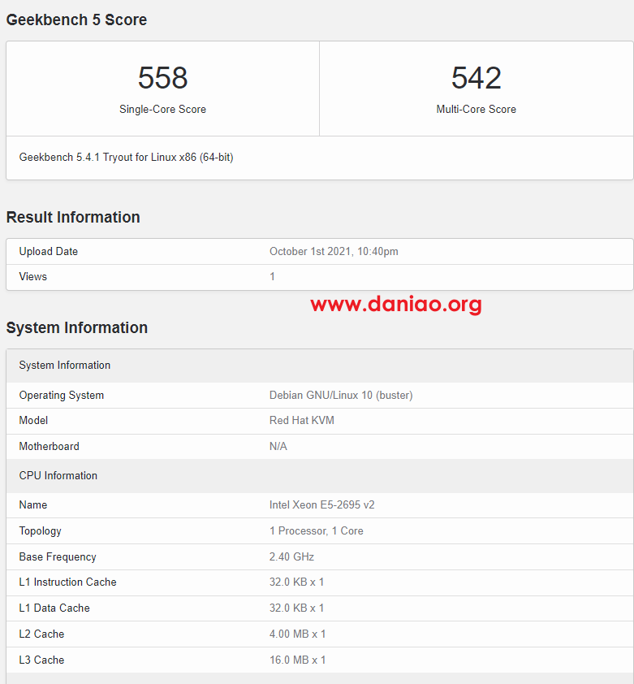Select L1 Instruction Cache value 32.0 KB x 1
Screen dimensions: 634x684
tap(296, 582)
